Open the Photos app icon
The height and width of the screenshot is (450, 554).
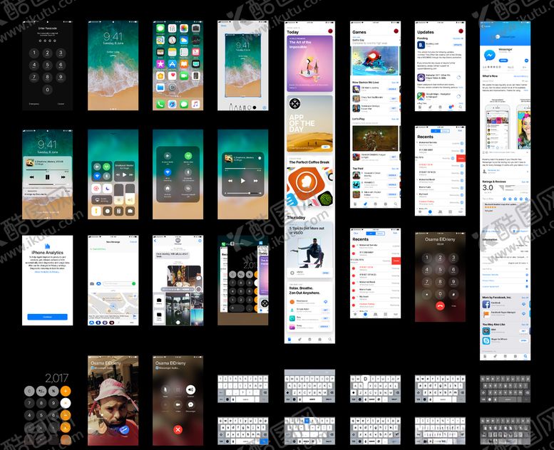184,28
